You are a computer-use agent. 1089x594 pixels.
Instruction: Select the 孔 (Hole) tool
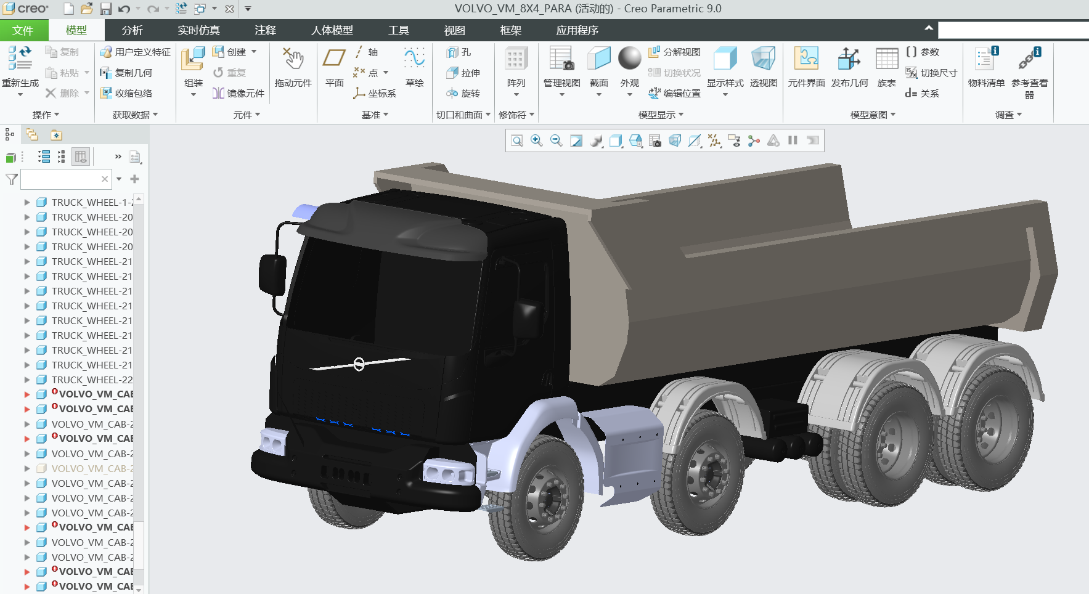coord(459,52)
